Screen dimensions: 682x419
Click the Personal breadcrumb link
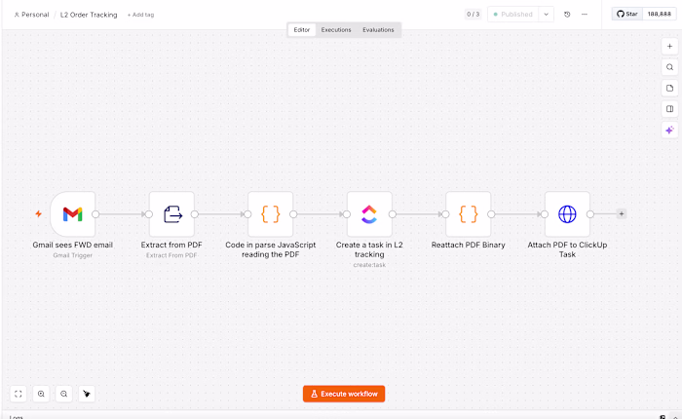(31, 15)
